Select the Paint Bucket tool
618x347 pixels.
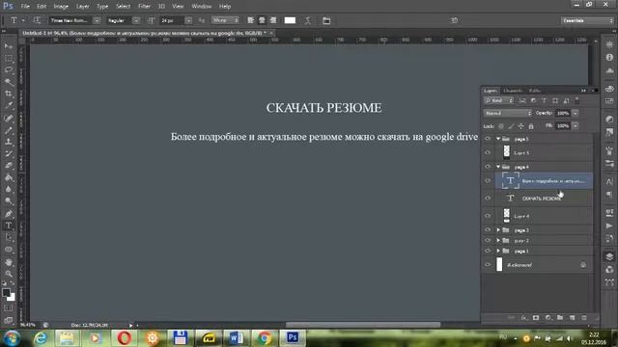click(x=9, y=177)
